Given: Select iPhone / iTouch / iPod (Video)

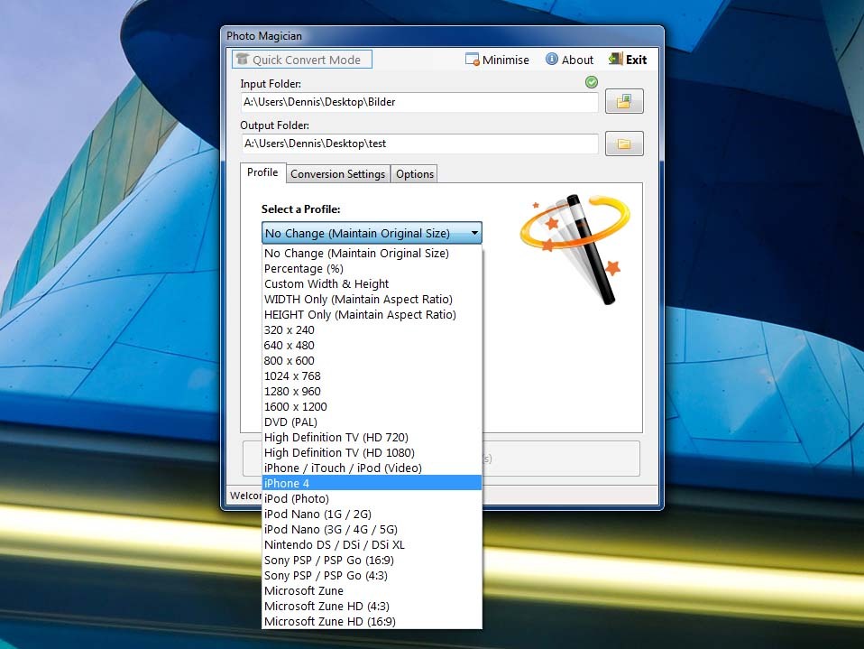Looking at the screenshot, I should [372, 468].
